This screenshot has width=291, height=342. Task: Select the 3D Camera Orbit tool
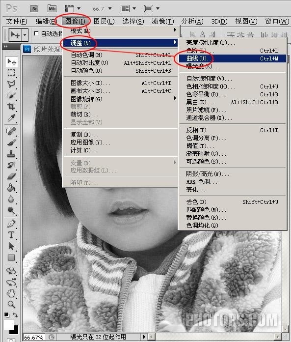pyautogui.click(x=11, y=282)
